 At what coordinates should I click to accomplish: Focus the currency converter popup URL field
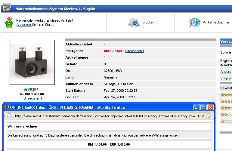tap(108, 116)
